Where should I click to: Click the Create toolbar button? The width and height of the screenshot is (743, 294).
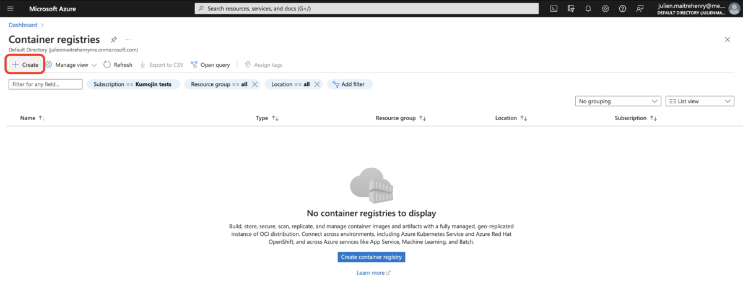(25, 64)
